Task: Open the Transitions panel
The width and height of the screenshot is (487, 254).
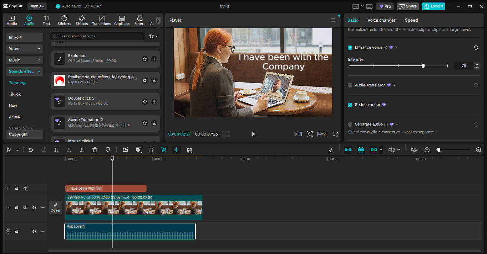Action: (101, 20)
